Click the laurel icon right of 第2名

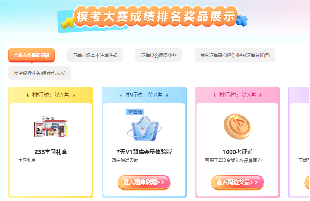point(167,95)
